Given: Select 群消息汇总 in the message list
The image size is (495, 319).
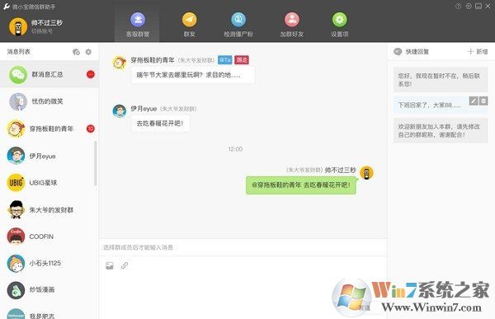Looking at the screenshot, I should pos(49,74).
